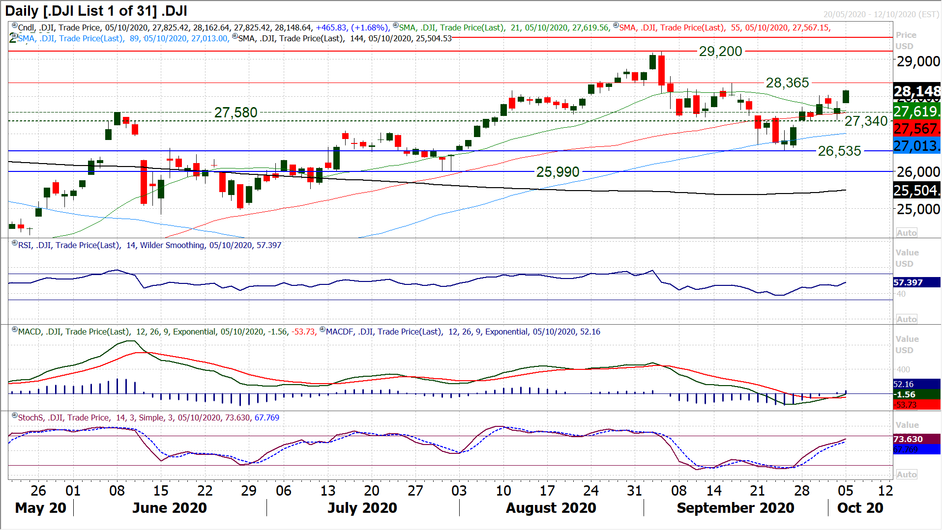Select the 27,340 support level annotation

coord(866,121)
